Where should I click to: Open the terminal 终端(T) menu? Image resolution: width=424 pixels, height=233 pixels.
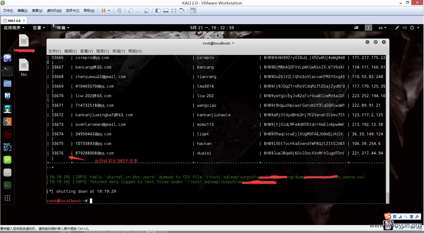tap(119, 51)
